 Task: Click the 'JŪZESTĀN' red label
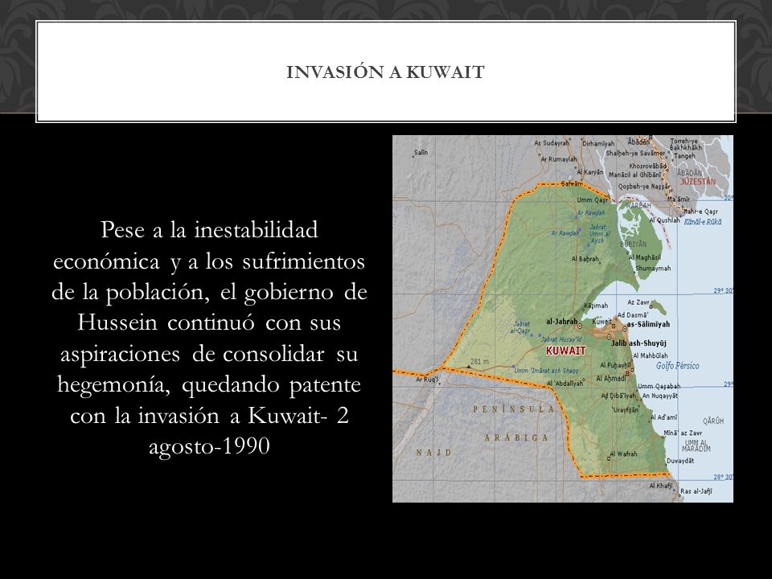[698, 182]
